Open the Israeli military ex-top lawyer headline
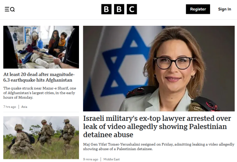Screen dimensions: 237x162 coord(157,126)
